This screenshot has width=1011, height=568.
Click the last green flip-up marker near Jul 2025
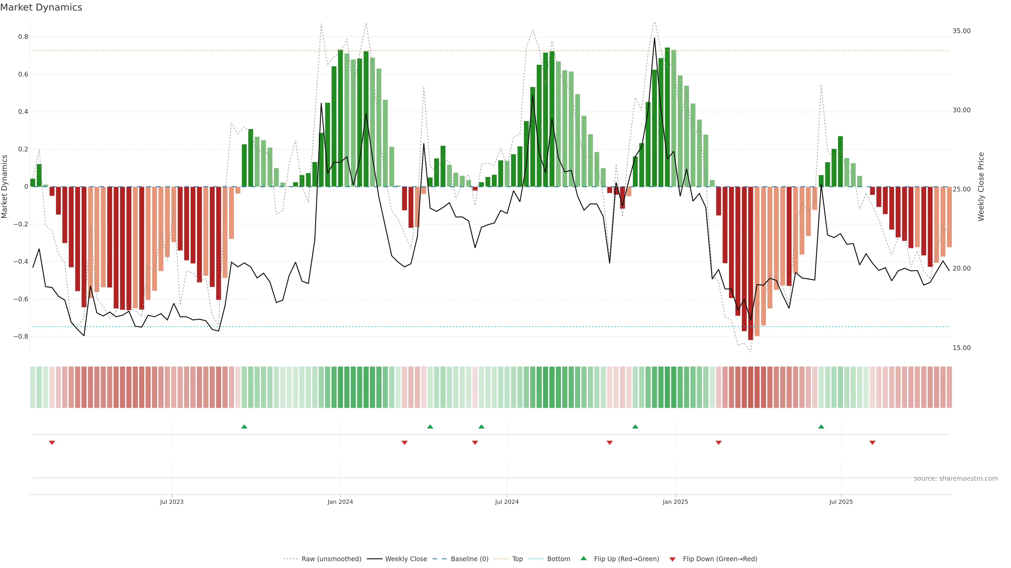[x=821, y=427]
